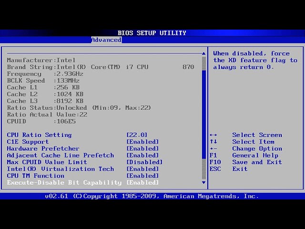Select the CPU Ratio Setting option

point(39,135)
